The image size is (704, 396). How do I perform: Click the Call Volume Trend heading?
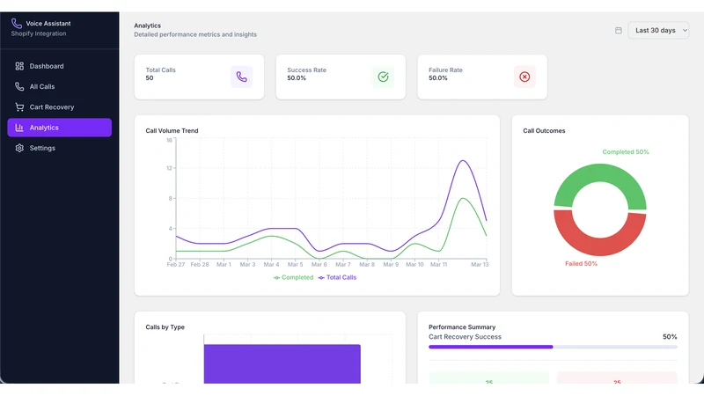(x=172, y=130)
